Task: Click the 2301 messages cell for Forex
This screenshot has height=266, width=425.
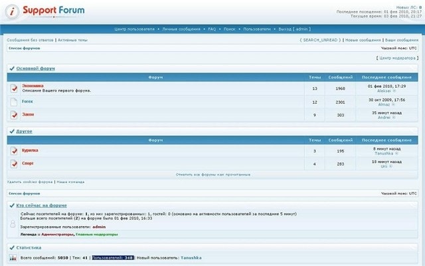Action: coord(341,102)
